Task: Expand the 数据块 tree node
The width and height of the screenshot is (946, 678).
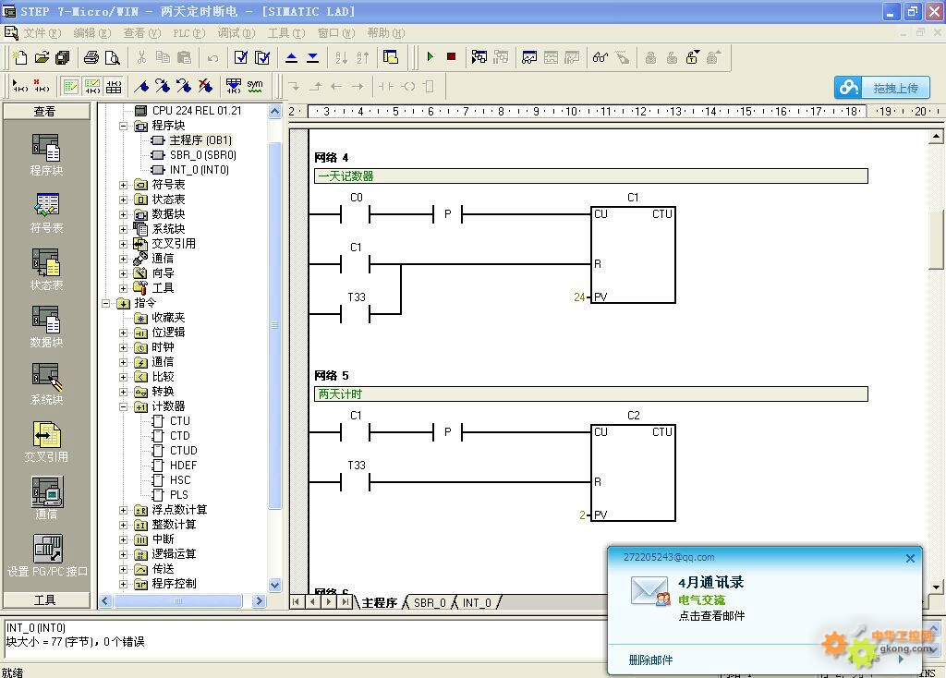Action: click(123, 214)
